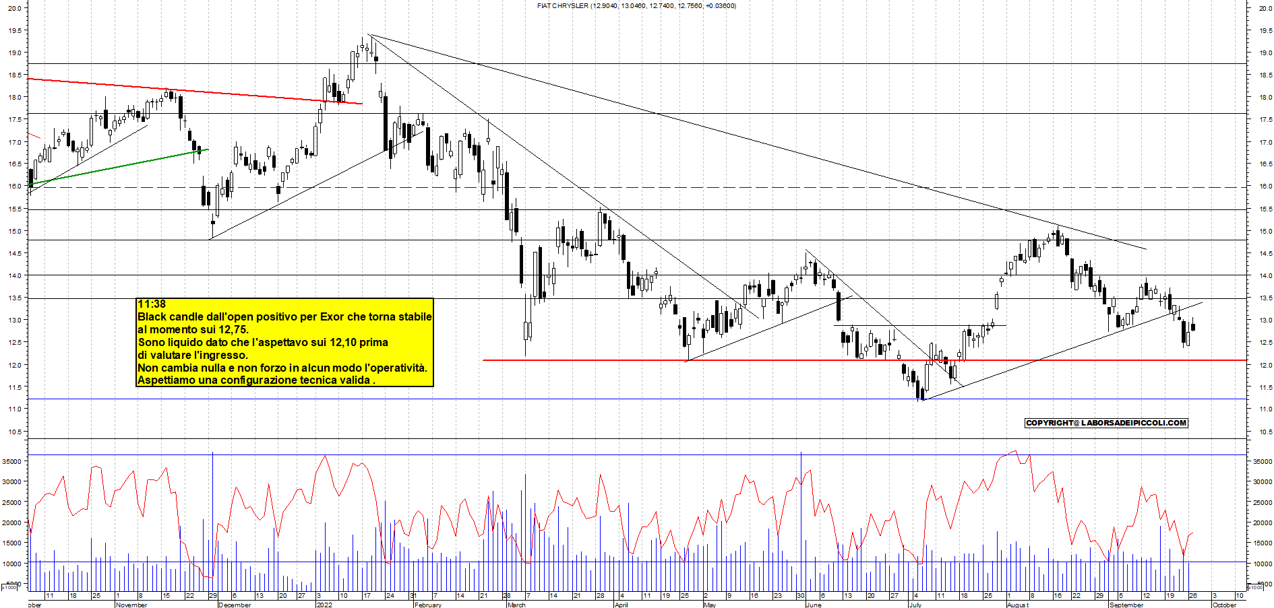
Task: Click the 13.0 label on the left price axis
Action: click(x=14, y=320)
